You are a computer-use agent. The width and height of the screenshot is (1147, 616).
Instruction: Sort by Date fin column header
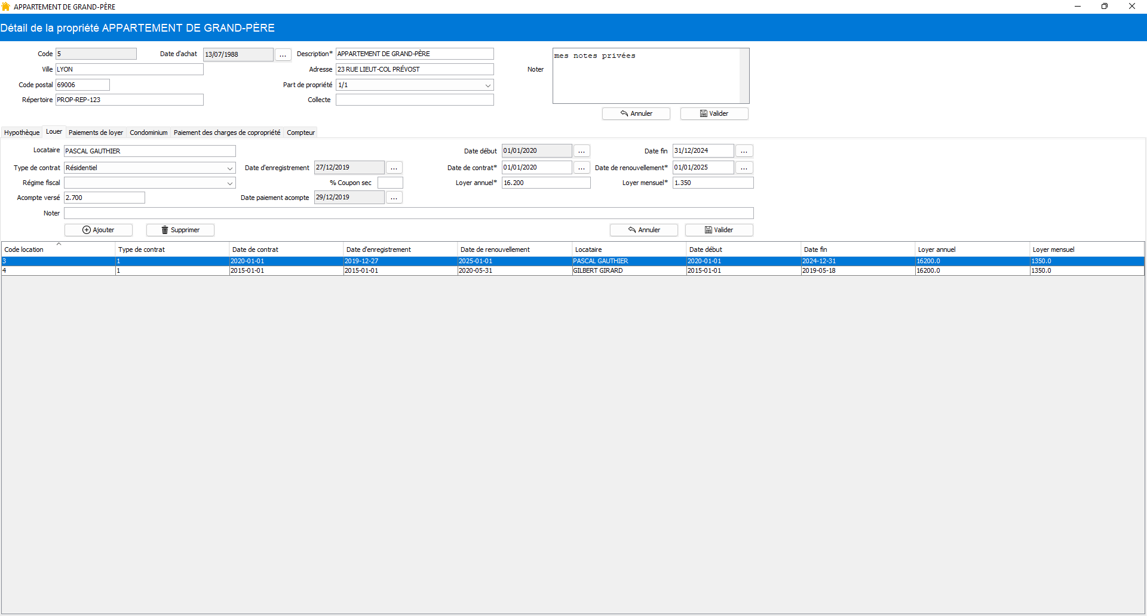(x=858, y=250)
